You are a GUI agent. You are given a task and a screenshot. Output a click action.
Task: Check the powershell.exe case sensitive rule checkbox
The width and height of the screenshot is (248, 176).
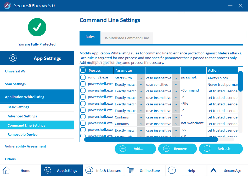pos(83,84)
